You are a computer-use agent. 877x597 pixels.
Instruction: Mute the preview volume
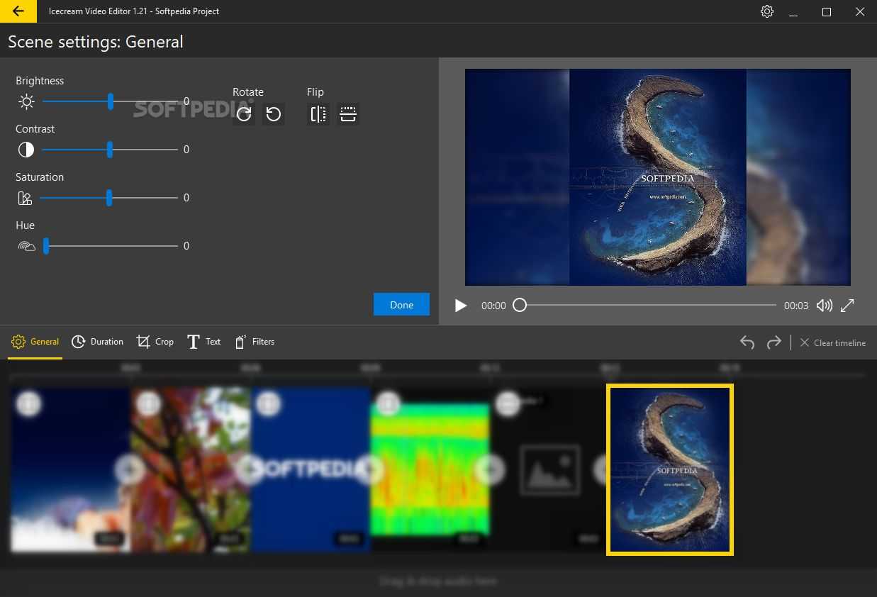tap(824, 306)
